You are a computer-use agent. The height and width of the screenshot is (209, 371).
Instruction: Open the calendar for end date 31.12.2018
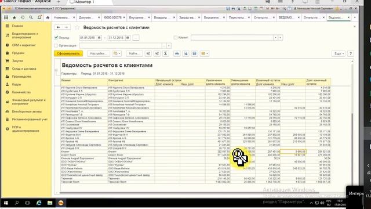(x=128, y=38)
